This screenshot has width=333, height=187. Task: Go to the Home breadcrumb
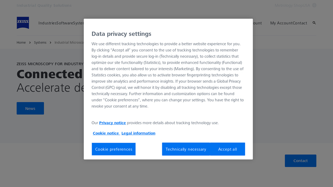click(21, 42)
